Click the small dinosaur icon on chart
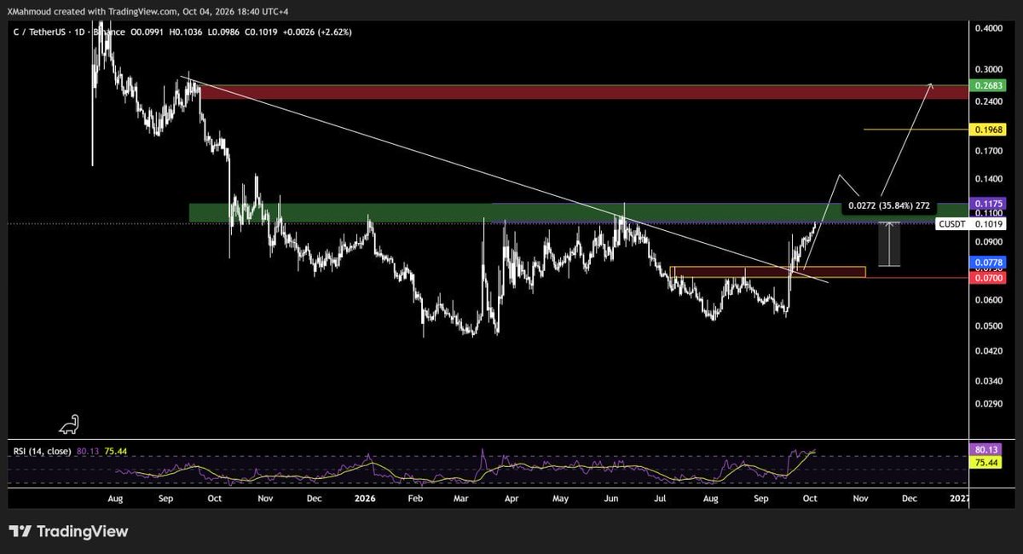This screenshot has width=1023, height=554. pos(70,424)
